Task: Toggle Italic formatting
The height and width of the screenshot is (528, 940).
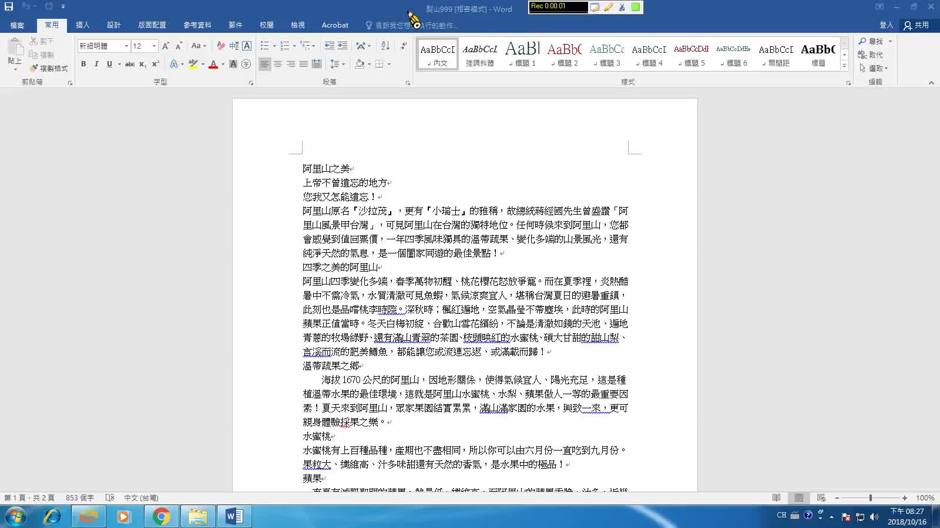Action: 96,64
